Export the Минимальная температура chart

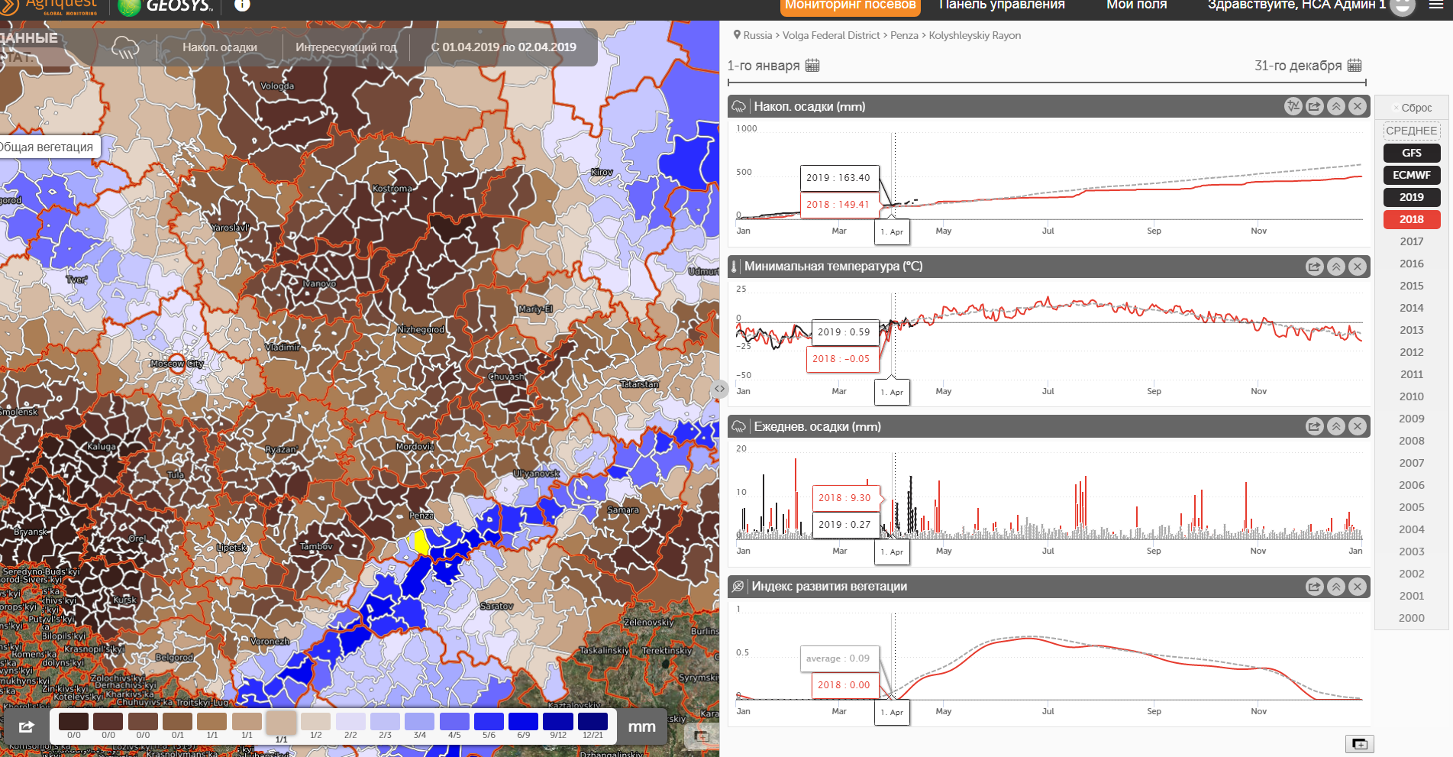(1314, 267)
